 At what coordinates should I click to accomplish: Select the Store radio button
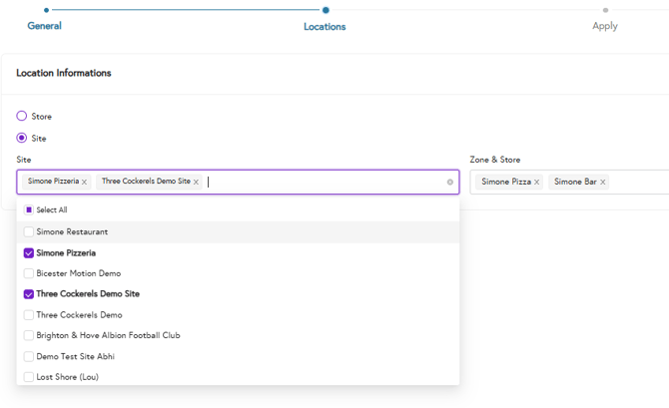click(x=22, y=117)
